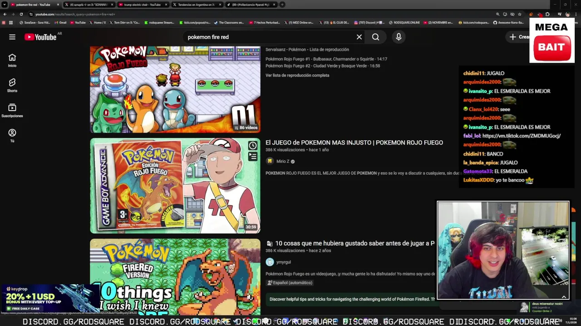Open the Chrome three-dot menu
The height and width of the screenshot is (326, 581).
[576, 14]
